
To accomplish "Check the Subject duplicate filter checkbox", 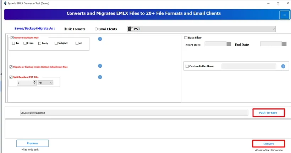I will coord(56,43).
